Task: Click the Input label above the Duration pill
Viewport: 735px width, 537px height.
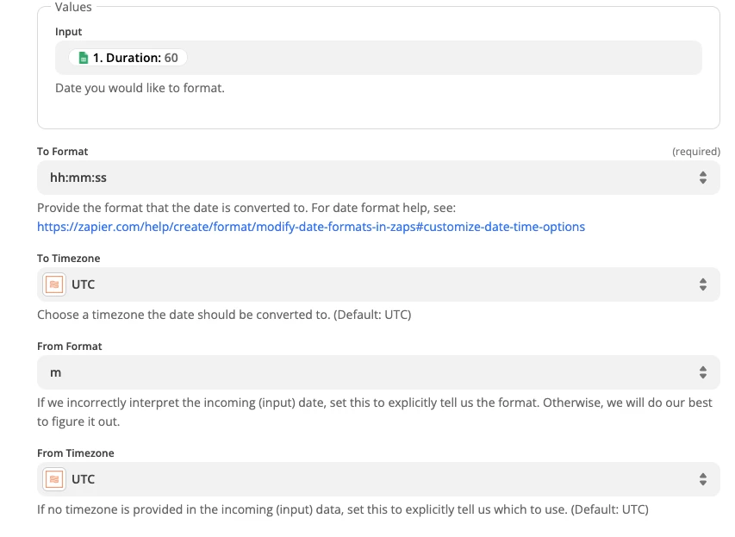Action: point(69,32)
